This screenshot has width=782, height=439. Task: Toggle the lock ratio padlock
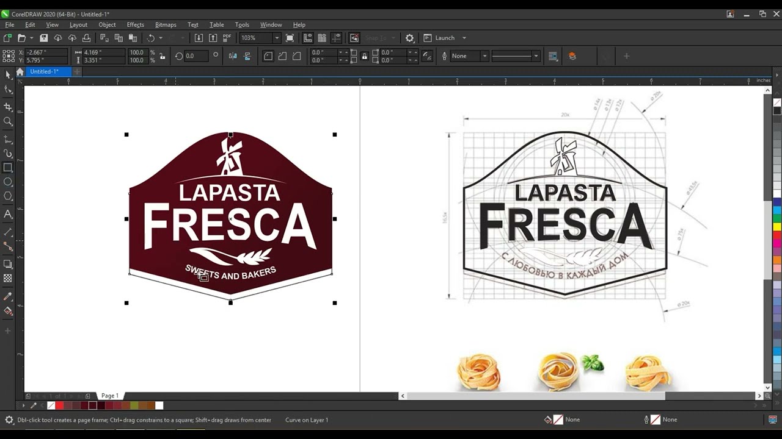point(162,56)
